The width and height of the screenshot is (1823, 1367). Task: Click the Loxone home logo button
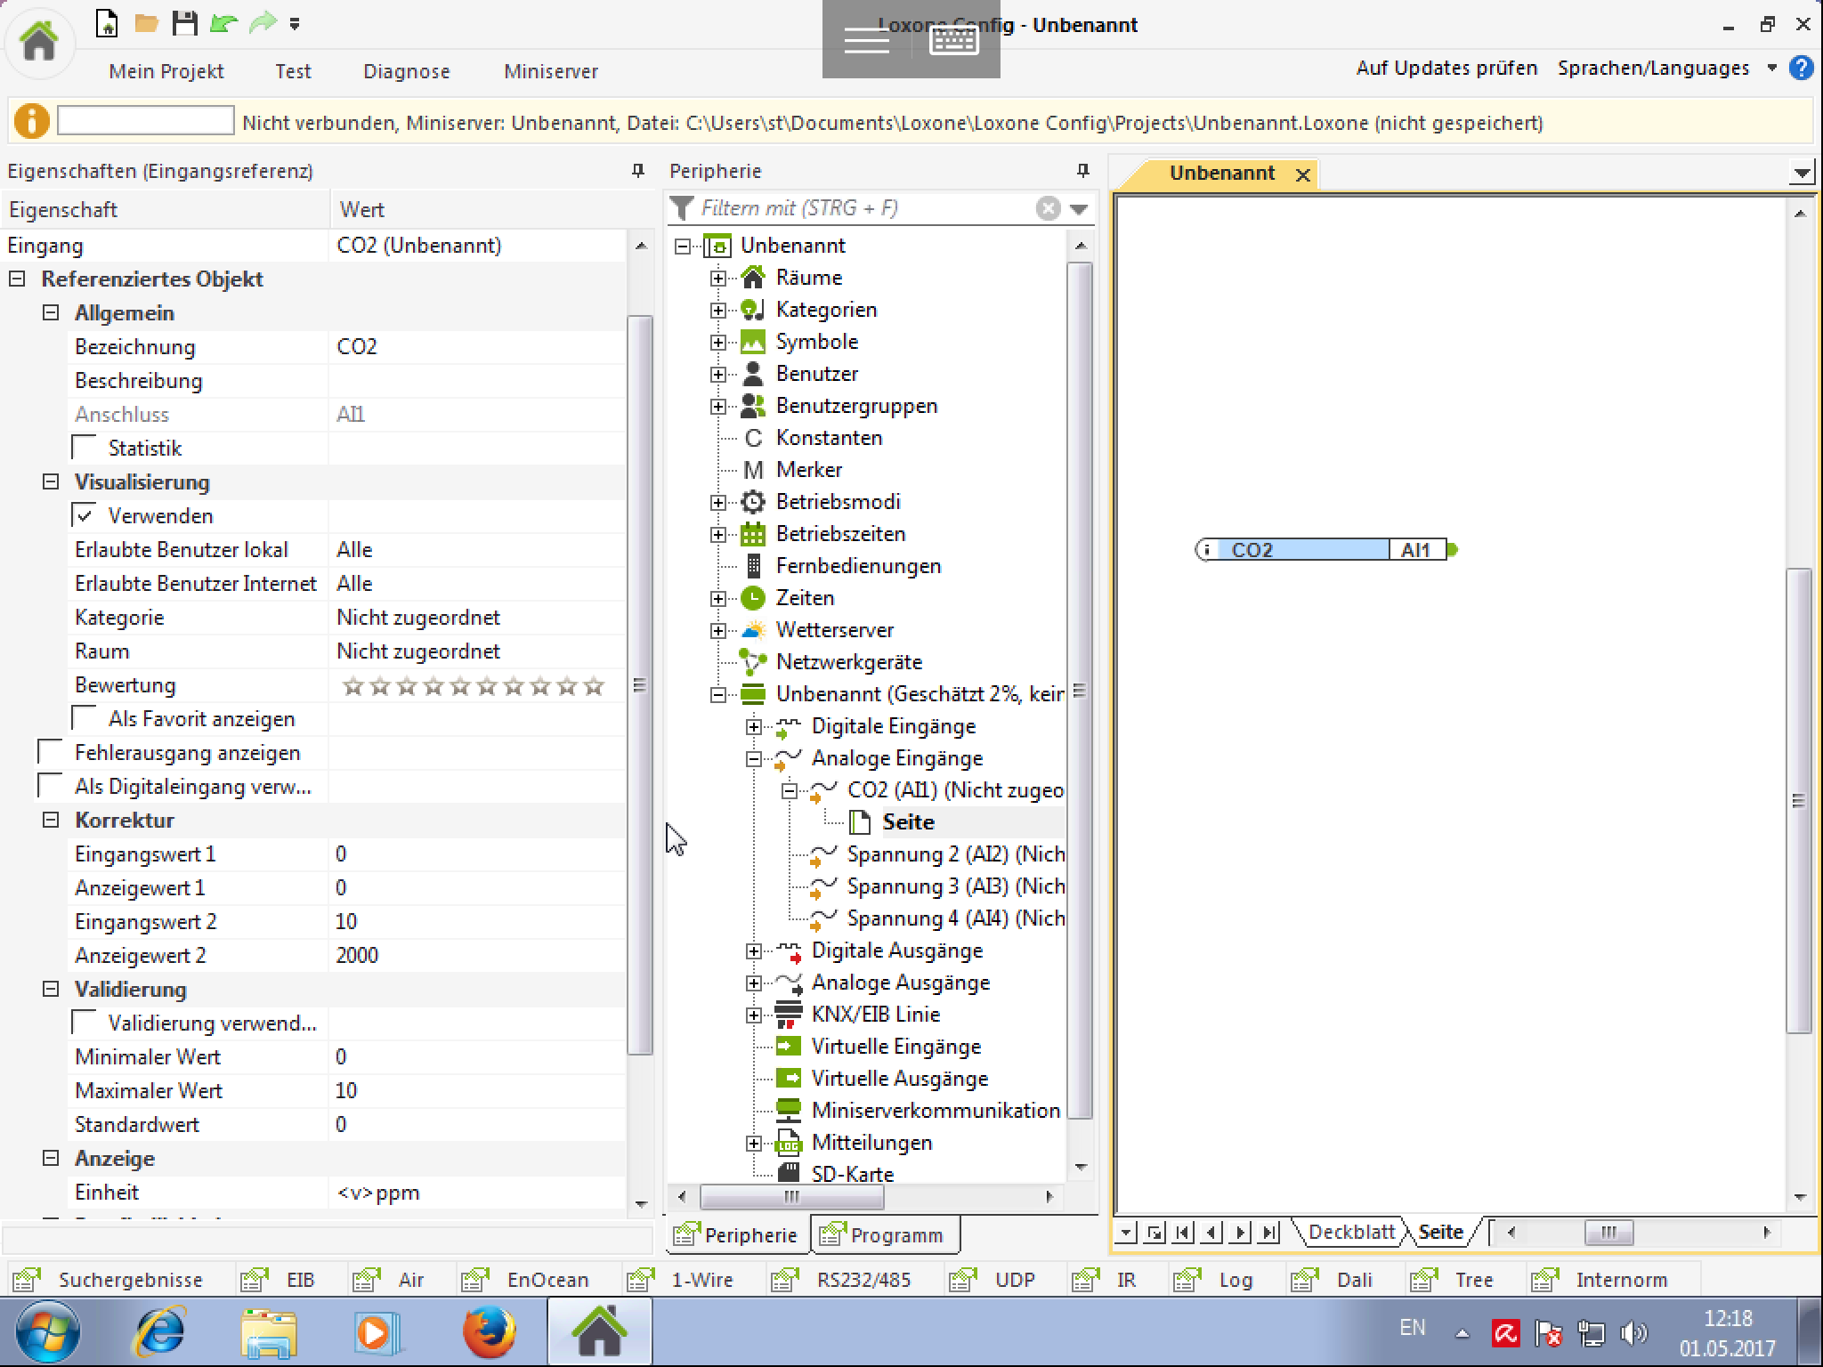click(x=39, y=42)
